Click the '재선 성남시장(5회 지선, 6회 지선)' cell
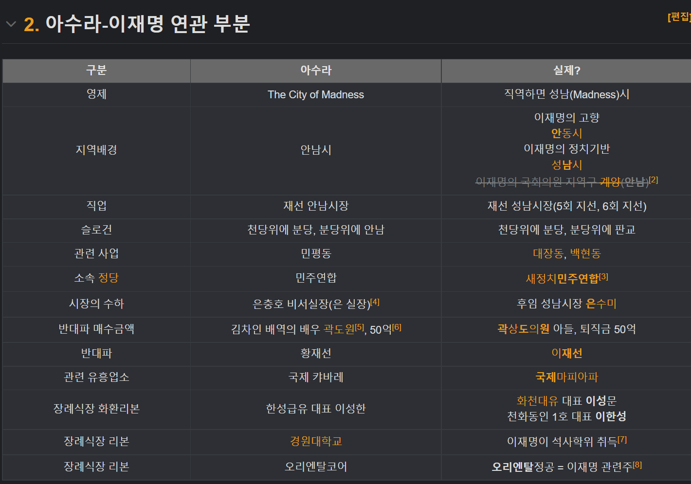 point(566,206)
